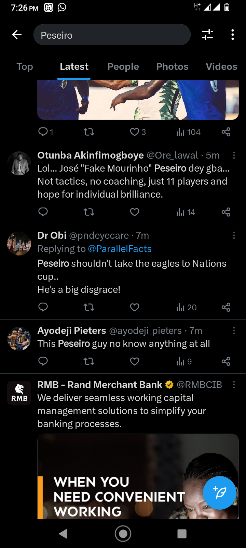
Task: Share Dr Obi's tweet
Action: [x=226, y=307]
